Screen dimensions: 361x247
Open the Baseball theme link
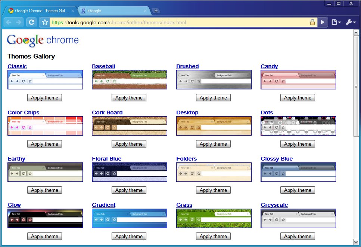pos(103,66)
